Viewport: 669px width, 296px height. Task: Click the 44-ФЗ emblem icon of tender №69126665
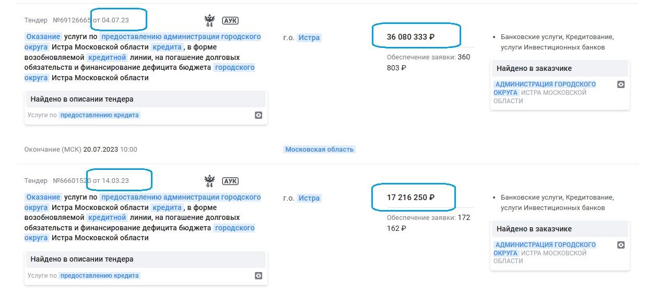209,21
